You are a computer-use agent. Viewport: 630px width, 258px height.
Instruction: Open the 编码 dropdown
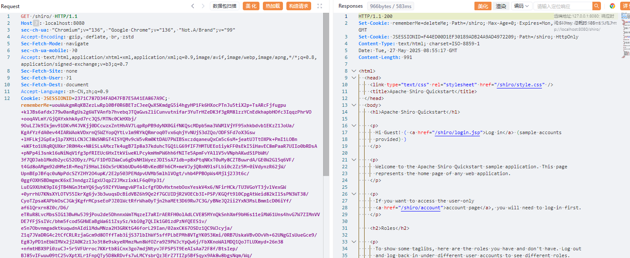[x=521, y=6]
